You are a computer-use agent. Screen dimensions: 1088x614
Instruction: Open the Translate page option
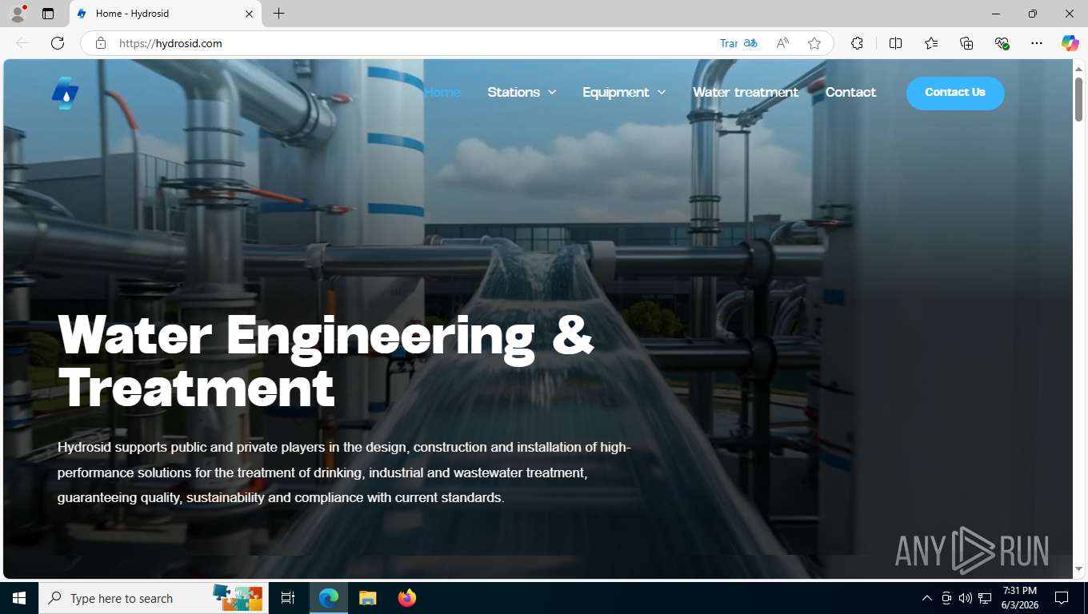(738, 43)
